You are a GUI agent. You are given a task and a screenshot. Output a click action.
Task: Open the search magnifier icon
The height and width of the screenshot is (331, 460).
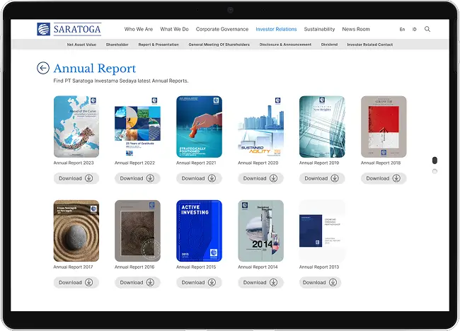(x=427, y=30)
